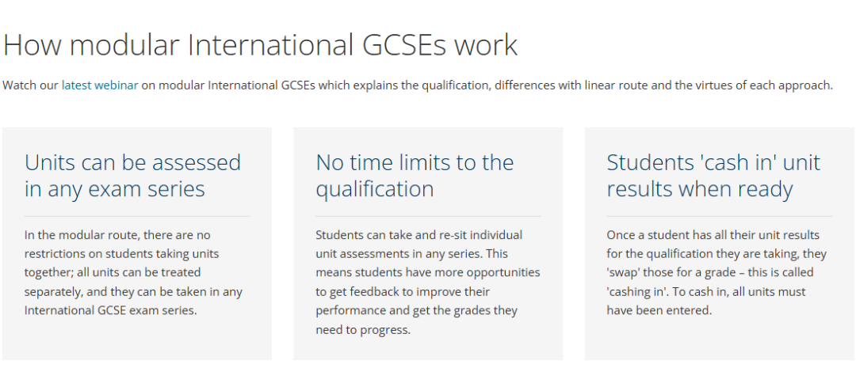856x368 pixels.
Task: Click the divider under 'in any exam series'
Action: click(x=137, y=216)
